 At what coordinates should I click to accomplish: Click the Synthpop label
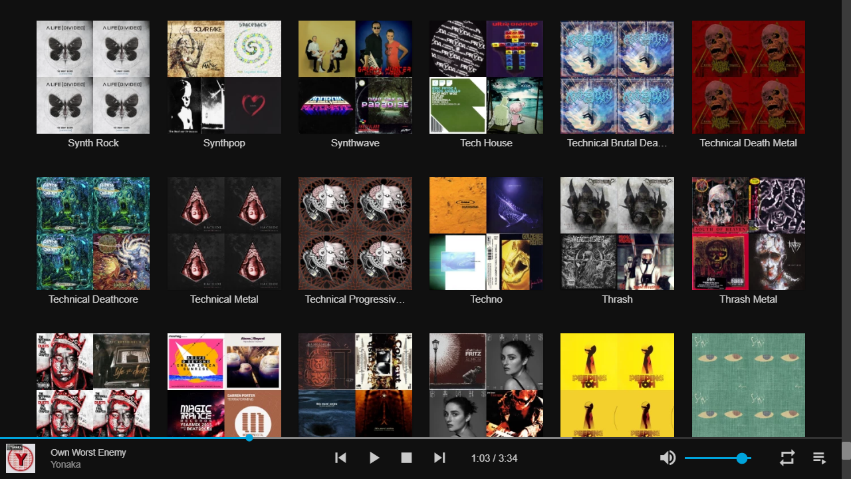pyautogui.click(x=224, y=143)
